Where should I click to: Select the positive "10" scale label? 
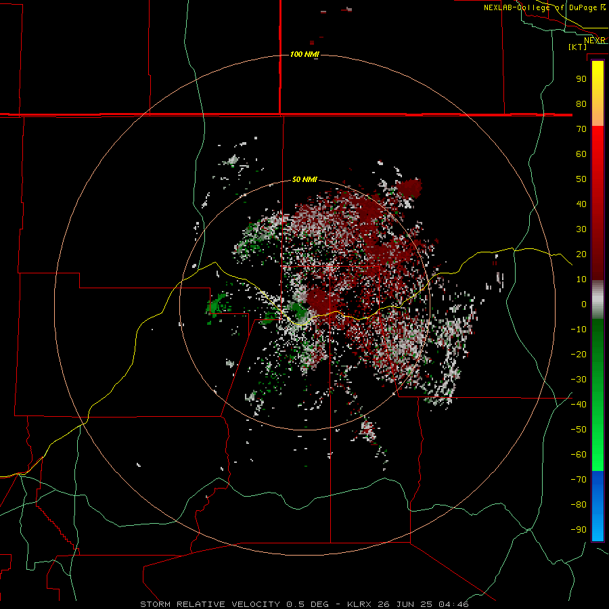pos(581,279)
